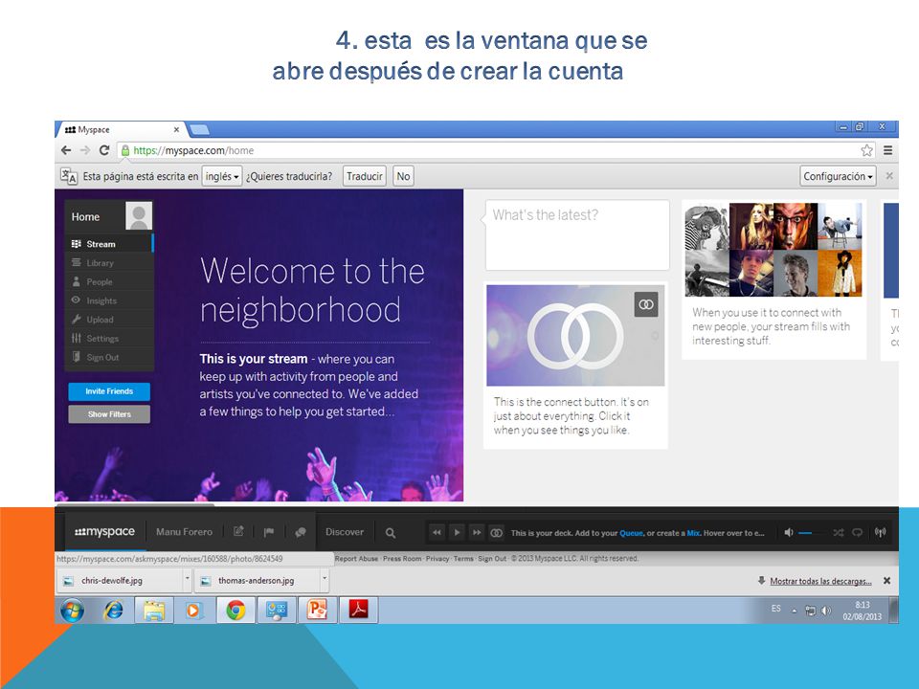Toggle repeat in the player deck
The height and width of the screenshot is (689, 919).
[858, 533]
